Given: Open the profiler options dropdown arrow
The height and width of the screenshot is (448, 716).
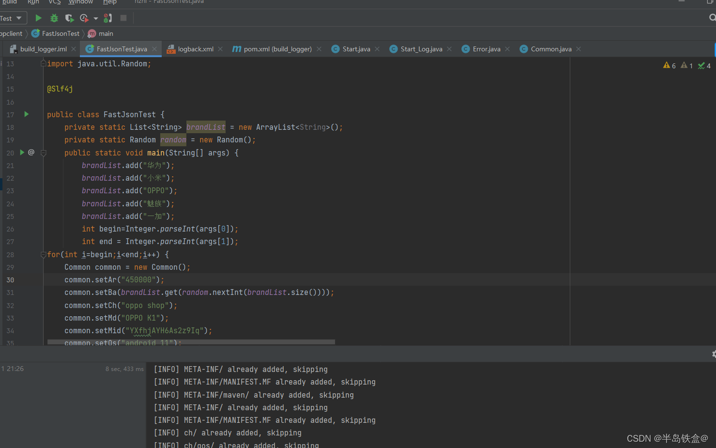Looking at the screenshot, I should coord(96,18).
